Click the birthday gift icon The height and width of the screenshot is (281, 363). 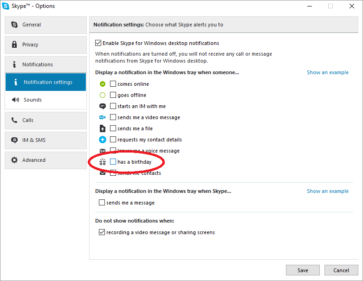[103, 162]
